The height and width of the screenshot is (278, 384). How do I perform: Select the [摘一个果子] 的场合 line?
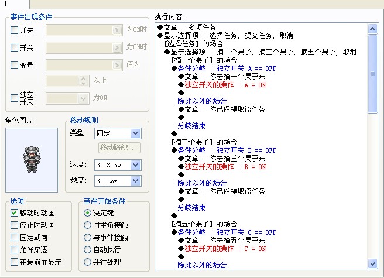(x=203, y=60)
